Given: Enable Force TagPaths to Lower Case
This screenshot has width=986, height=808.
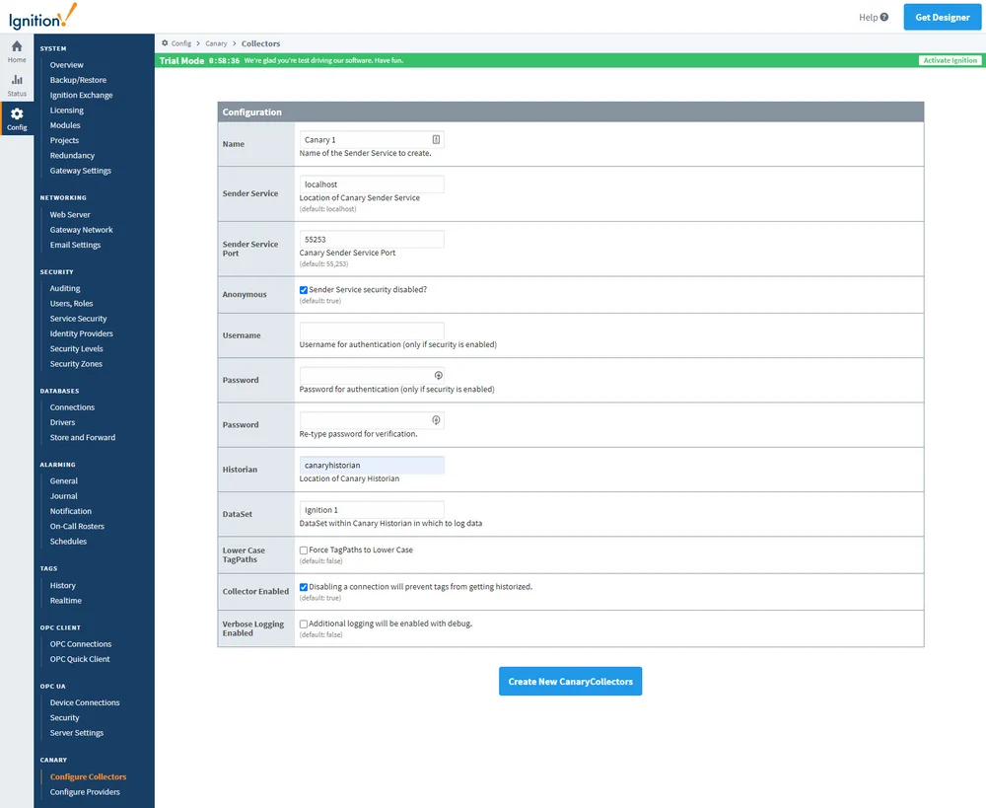Looking at the screenshot, I should point(304,550).
